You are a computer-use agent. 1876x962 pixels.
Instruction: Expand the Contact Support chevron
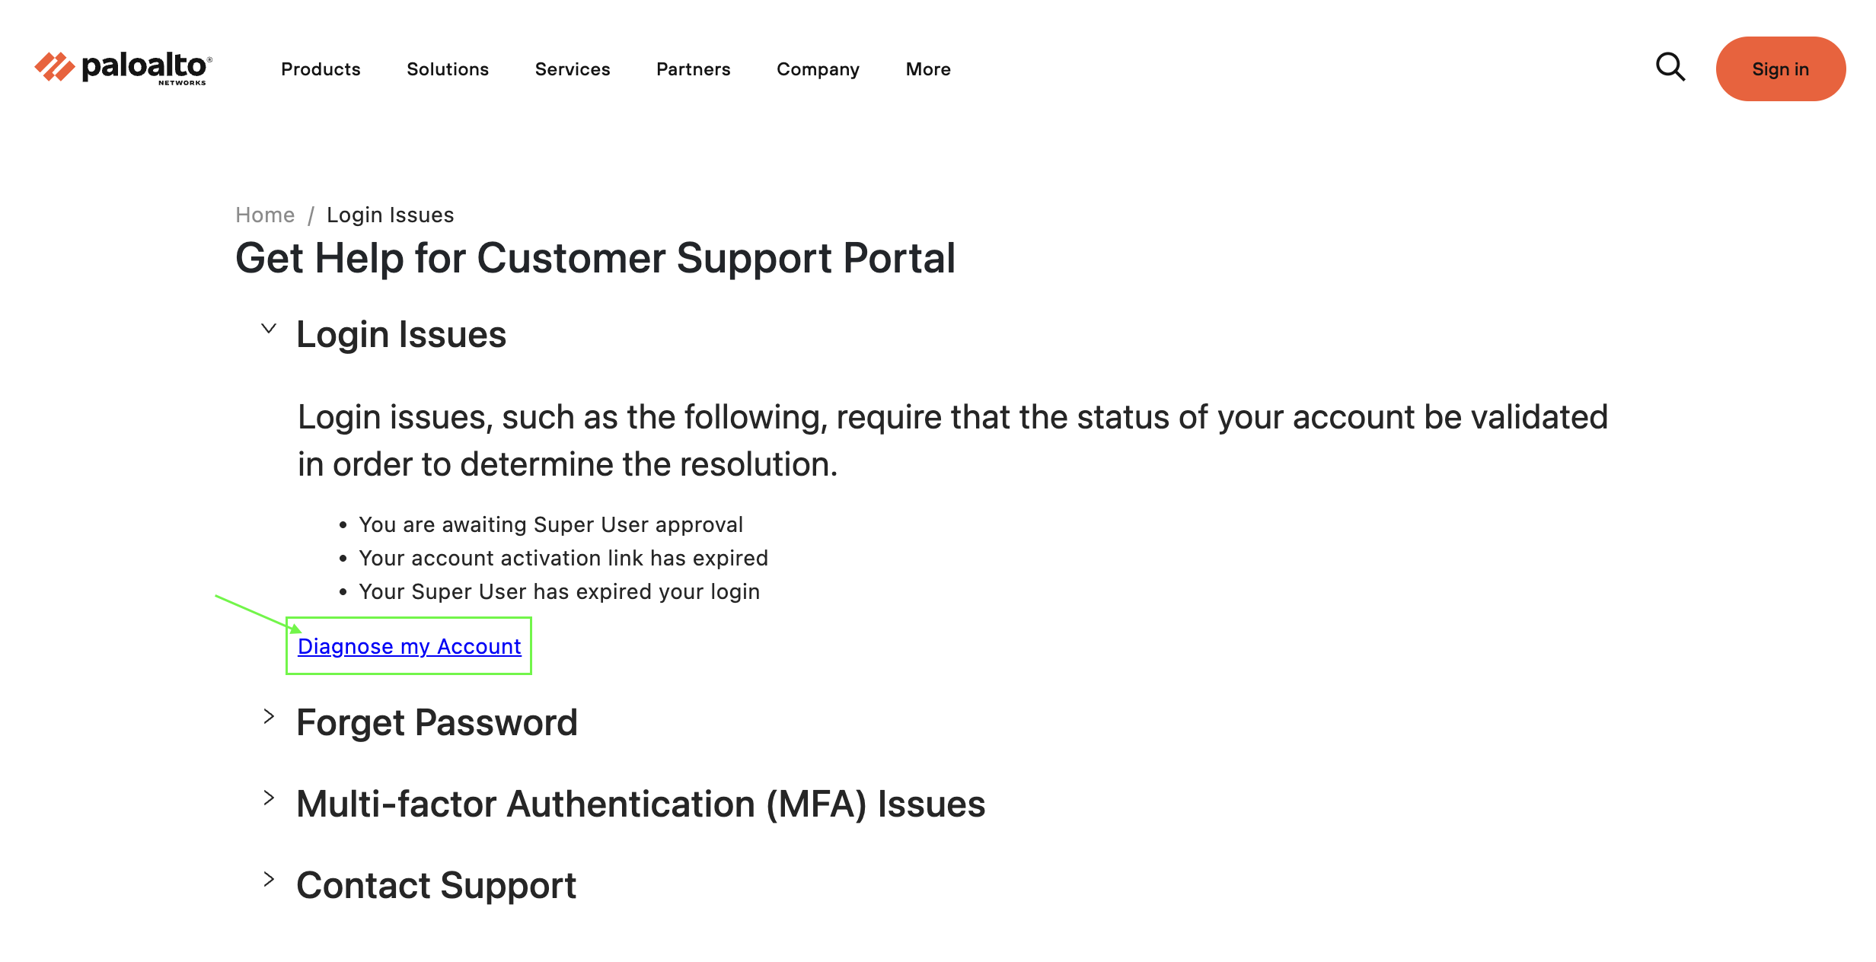[x=269, y=880]
